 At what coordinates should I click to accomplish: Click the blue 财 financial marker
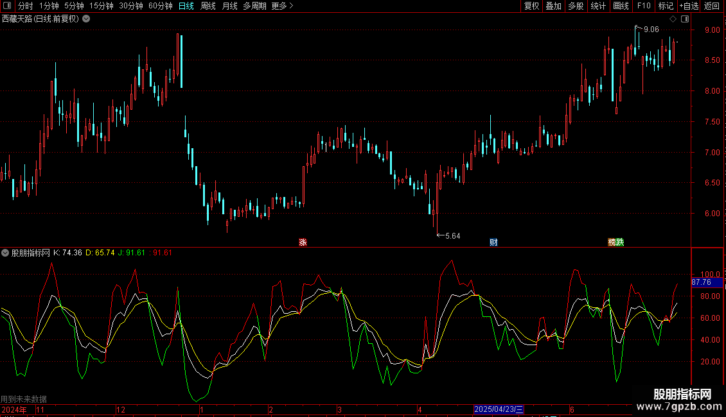point(493,243)
